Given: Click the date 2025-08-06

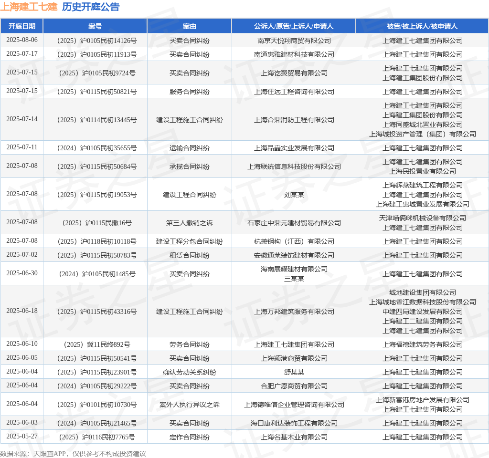Looking at the screenshot, I should pos(22,40).
